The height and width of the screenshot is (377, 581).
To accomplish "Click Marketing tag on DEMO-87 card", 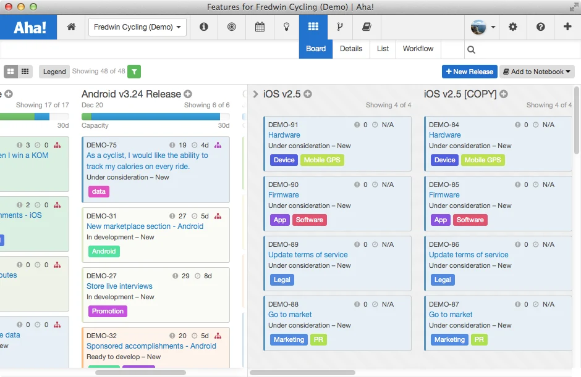I will [449, 339].
